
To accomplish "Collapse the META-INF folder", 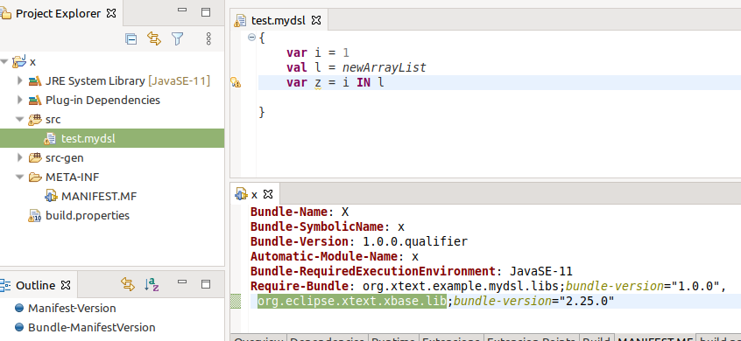I will coord(19,177).
